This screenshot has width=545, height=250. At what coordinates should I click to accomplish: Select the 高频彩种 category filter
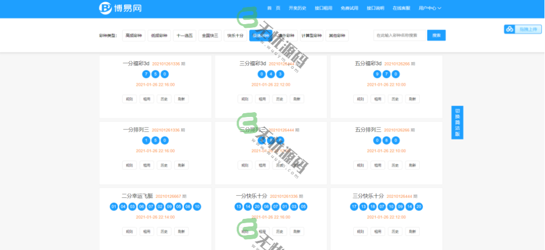133,35
